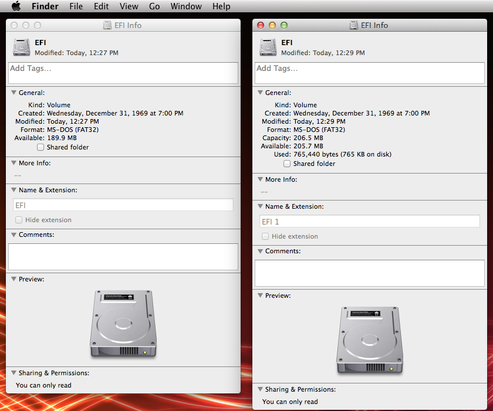Collapse General section in right window

click(x=261, y=93)
